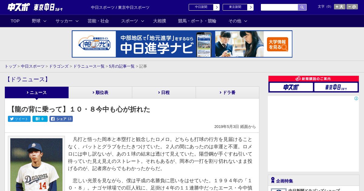This screenshot has width=364, height=191.
Task: Go to ドラゴンズ breadcrumb link
Action: [59, 66]
